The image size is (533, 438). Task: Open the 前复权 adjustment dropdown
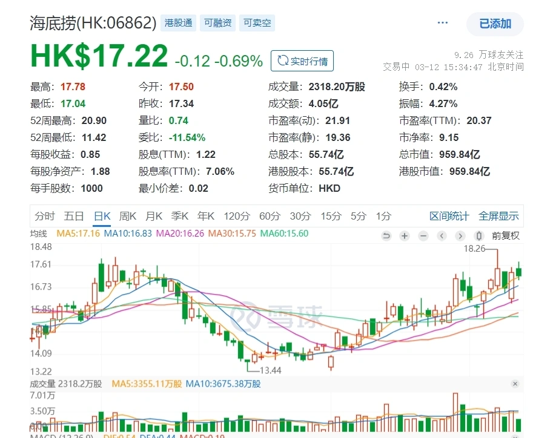pos(506,236)
